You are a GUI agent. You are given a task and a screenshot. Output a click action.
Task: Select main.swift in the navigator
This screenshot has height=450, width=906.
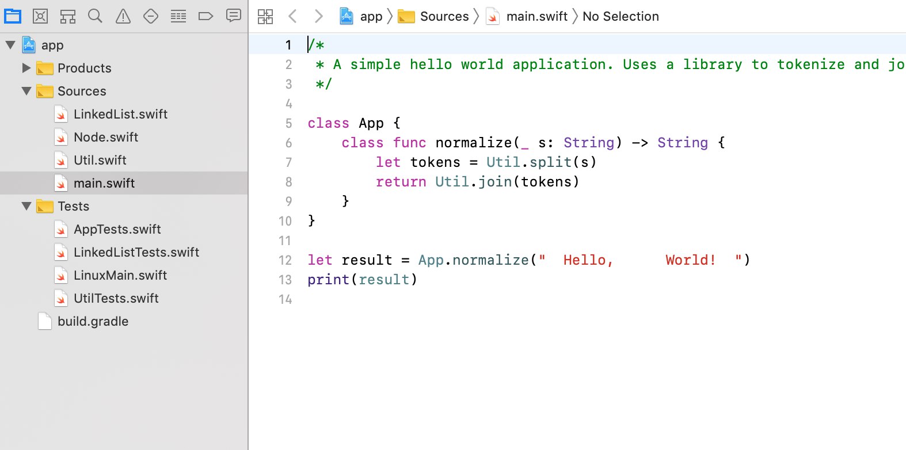point(124,183)
